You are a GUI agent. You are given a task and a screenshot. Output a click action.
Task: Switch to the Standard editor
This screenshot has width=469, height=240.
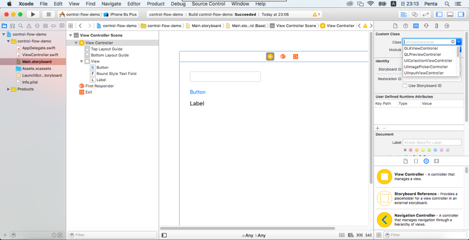(404, 14)
